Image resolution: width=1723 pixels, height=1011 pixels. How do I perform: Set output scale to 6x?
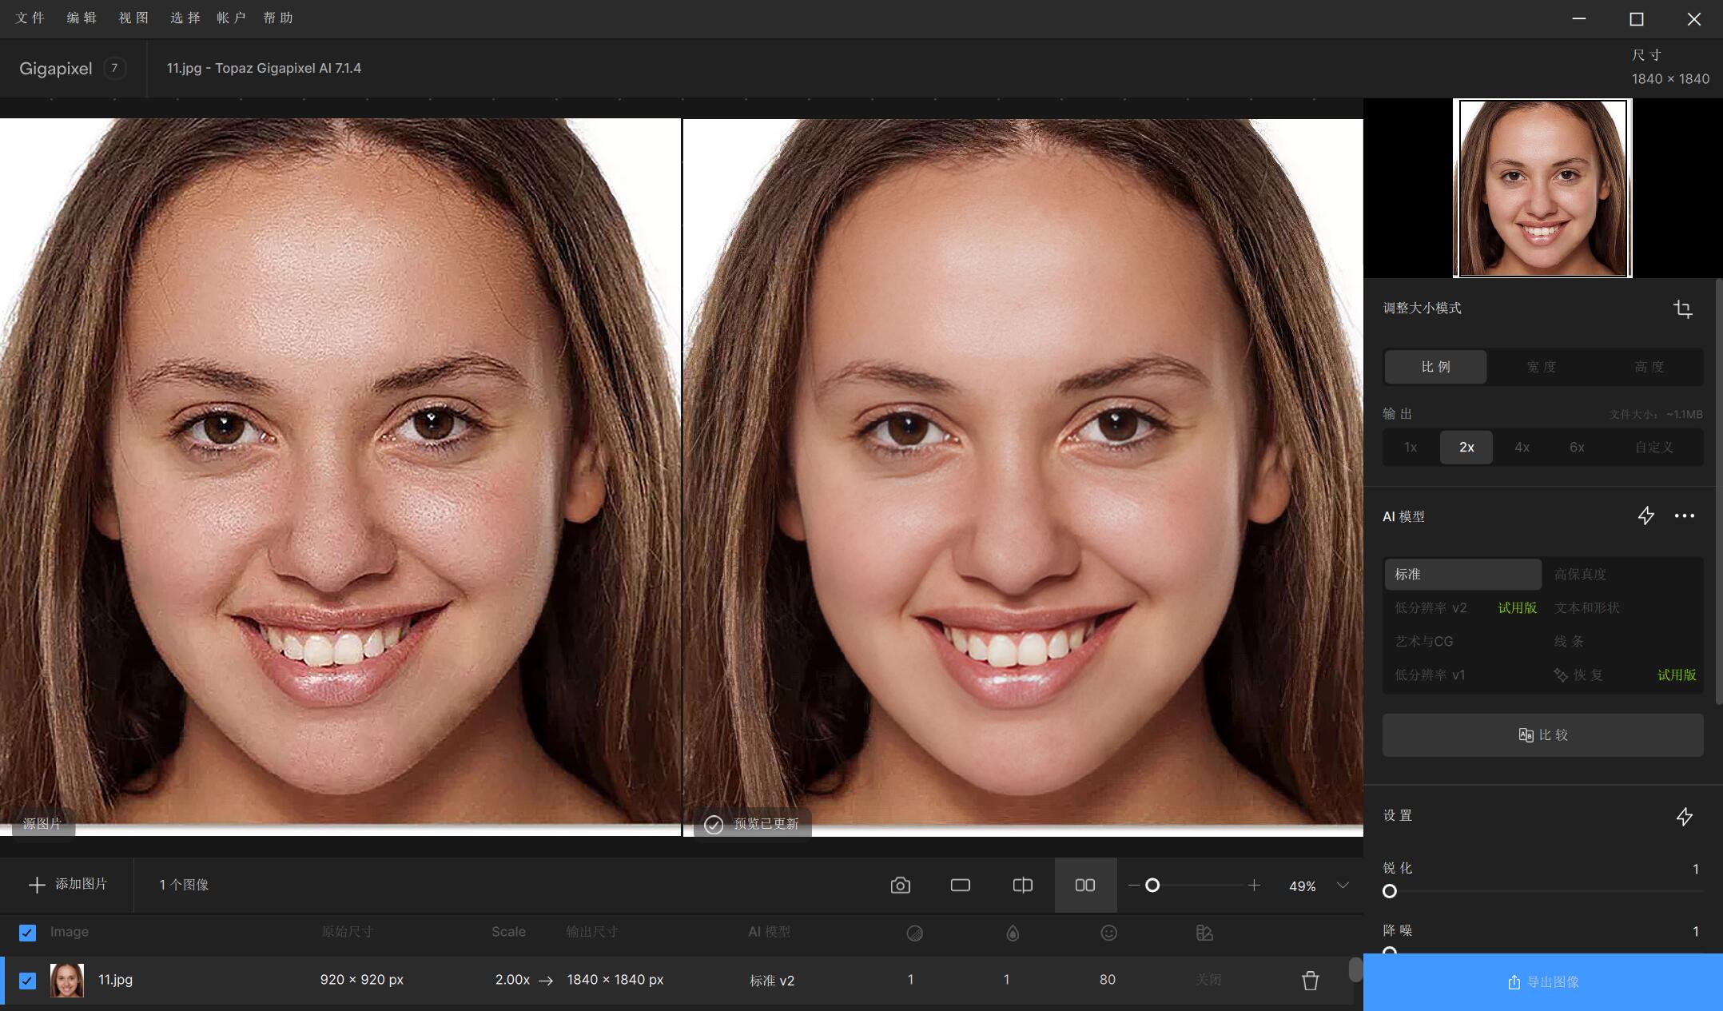(1577, 448)
